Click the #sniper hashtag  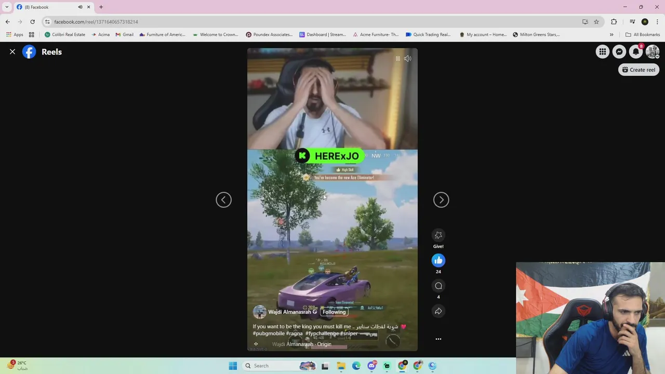(x=349, y=333)
